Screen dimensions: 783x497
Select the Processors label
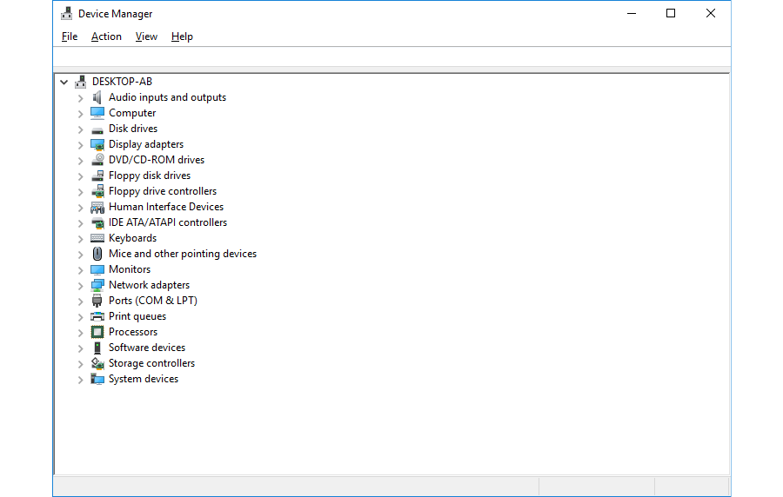click(x=133, y=332)
